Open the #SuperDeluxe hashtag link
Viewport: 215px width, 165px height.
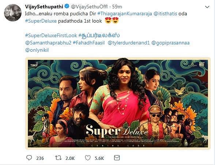[x=41, y=21]
